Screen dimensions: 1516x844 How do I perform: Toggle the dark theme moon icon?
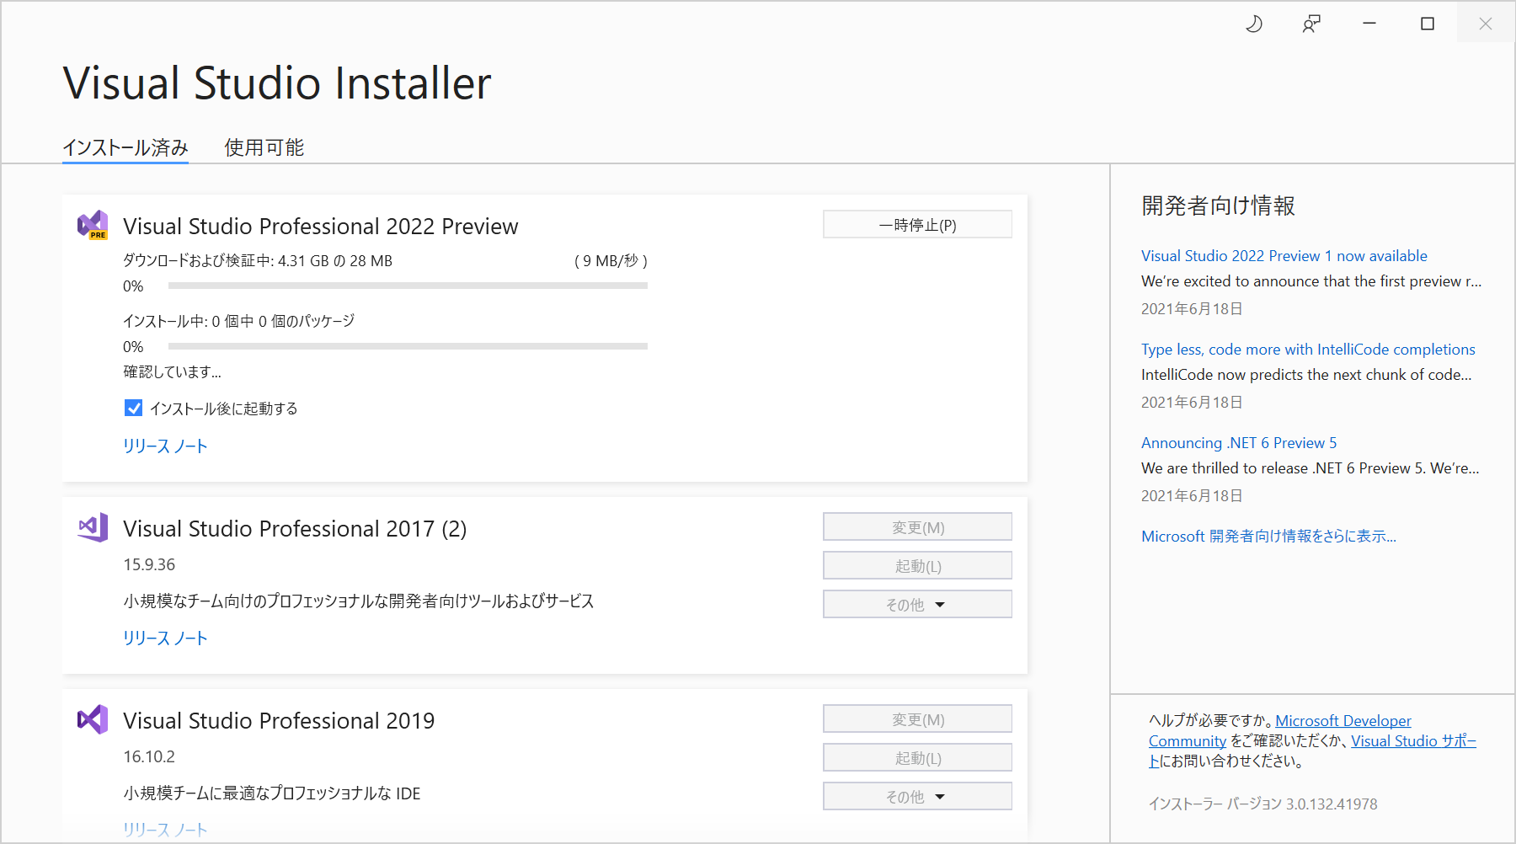[1254, 24]
